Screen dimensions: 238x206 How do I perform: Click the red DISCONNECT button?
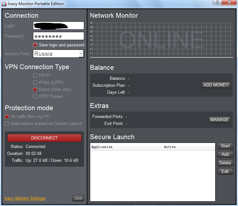pos(45,138)
